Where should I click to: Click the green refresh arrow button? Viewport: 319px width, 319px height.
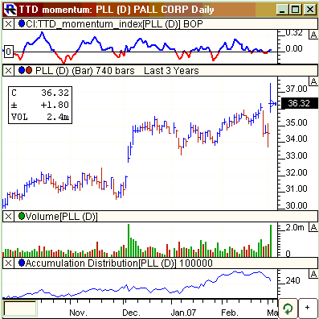pos(288,309)
